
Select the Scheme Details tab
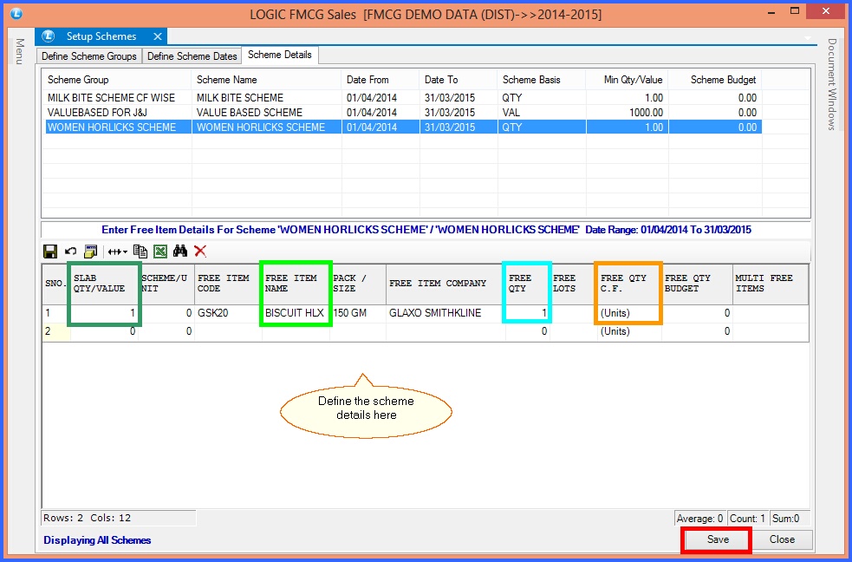click(x=280, y=55)
